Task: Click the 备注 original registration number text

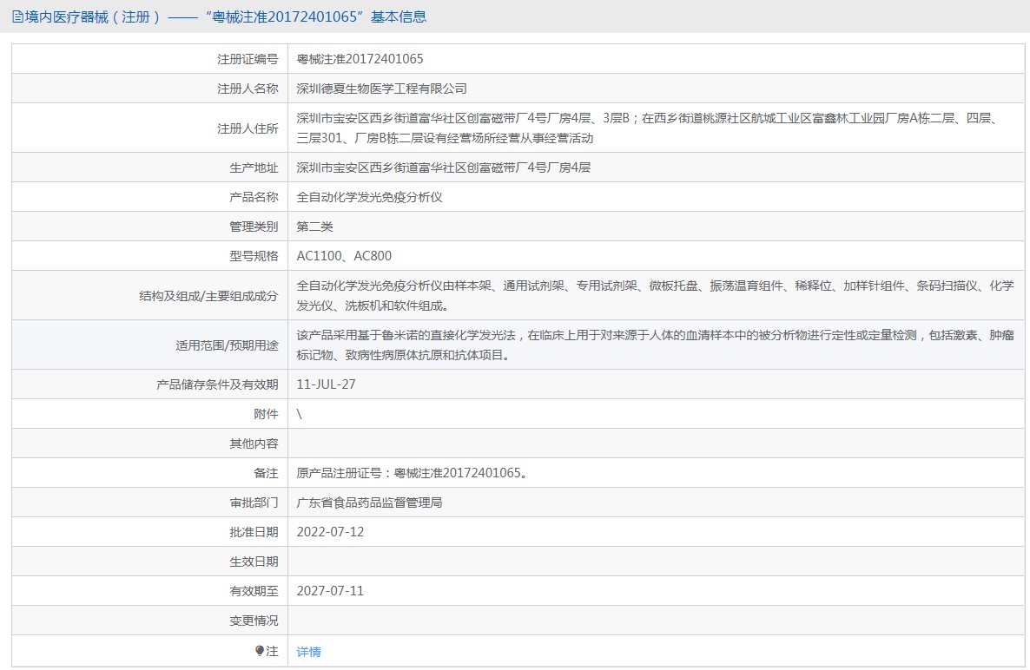Action: 412,473
